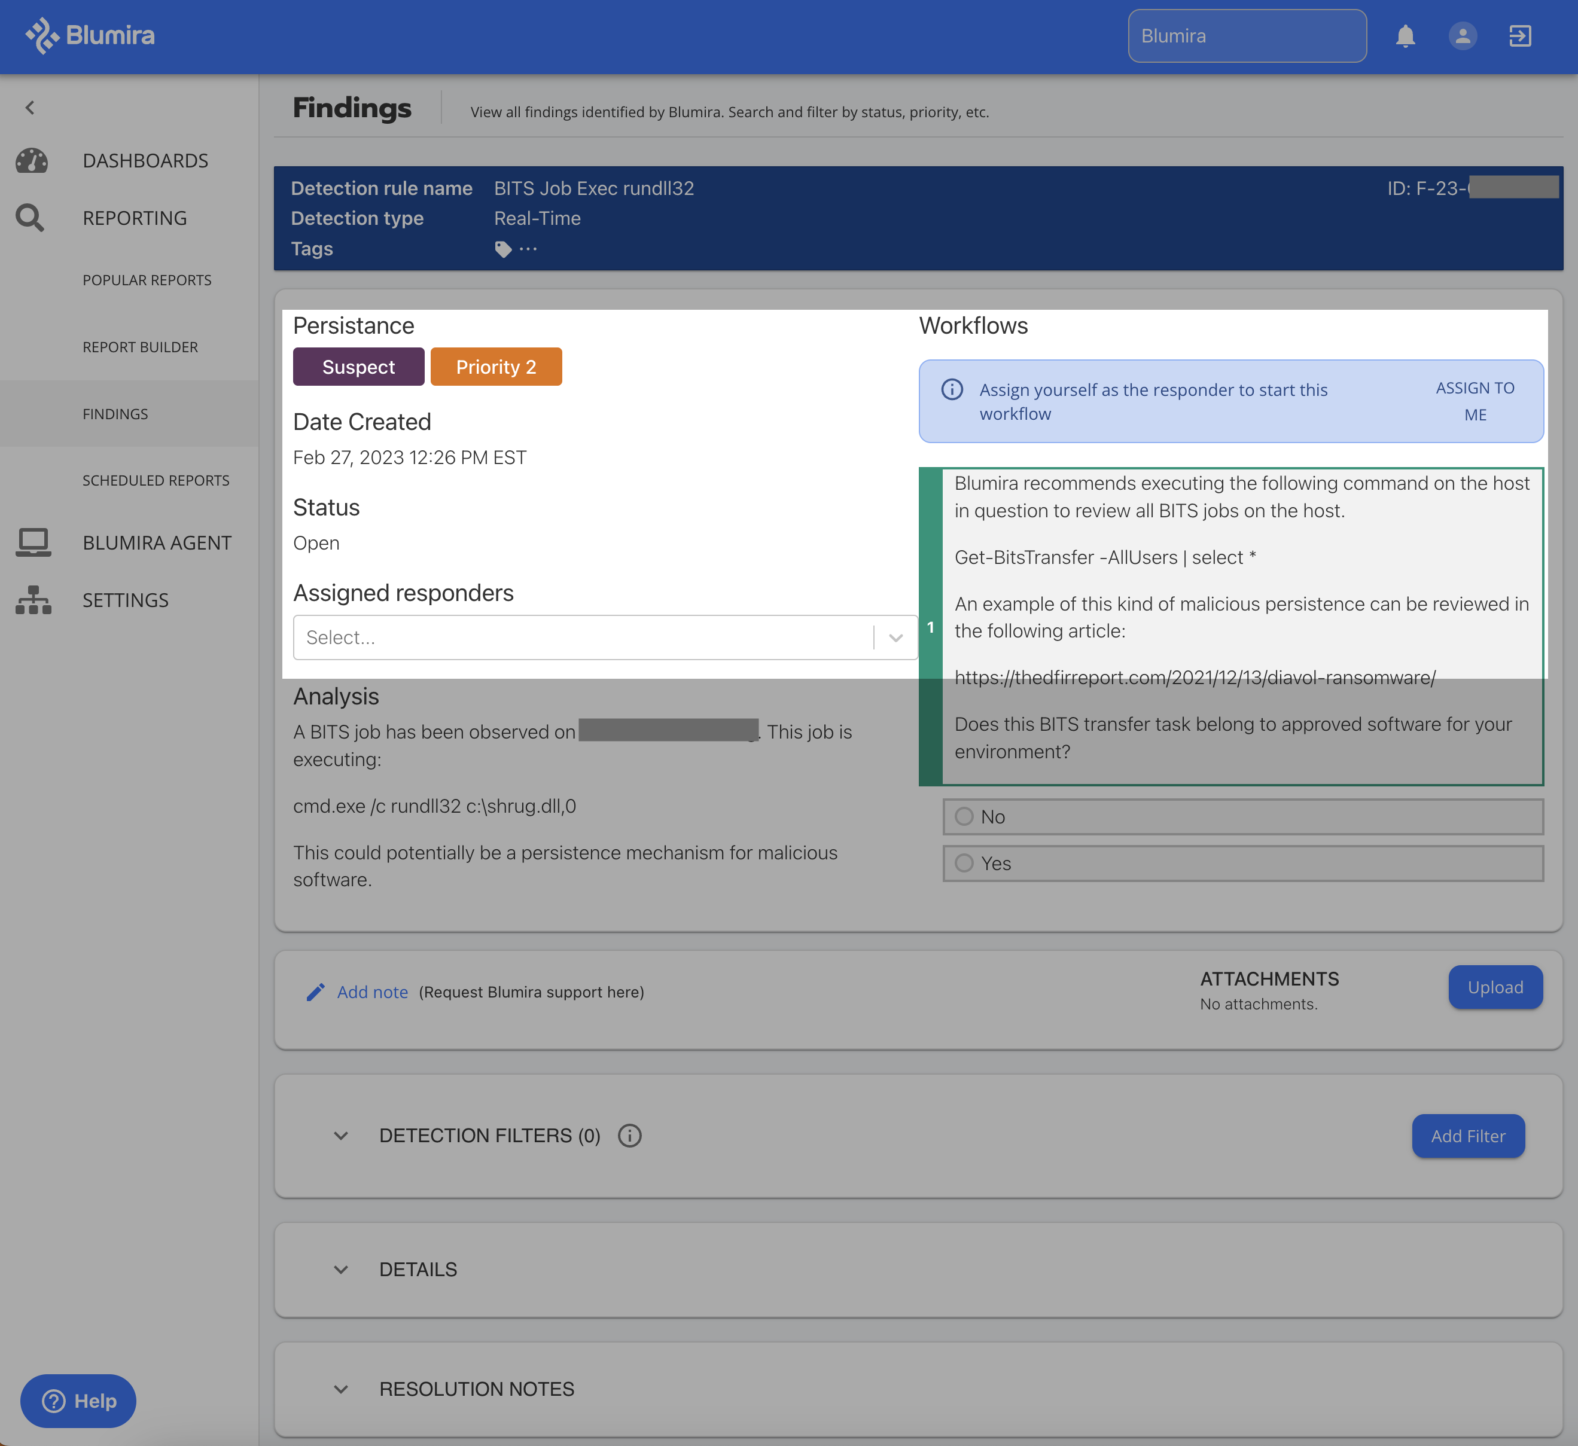Open the notifications bell
1578x1446 pixels.
[x=1405, y=36]
